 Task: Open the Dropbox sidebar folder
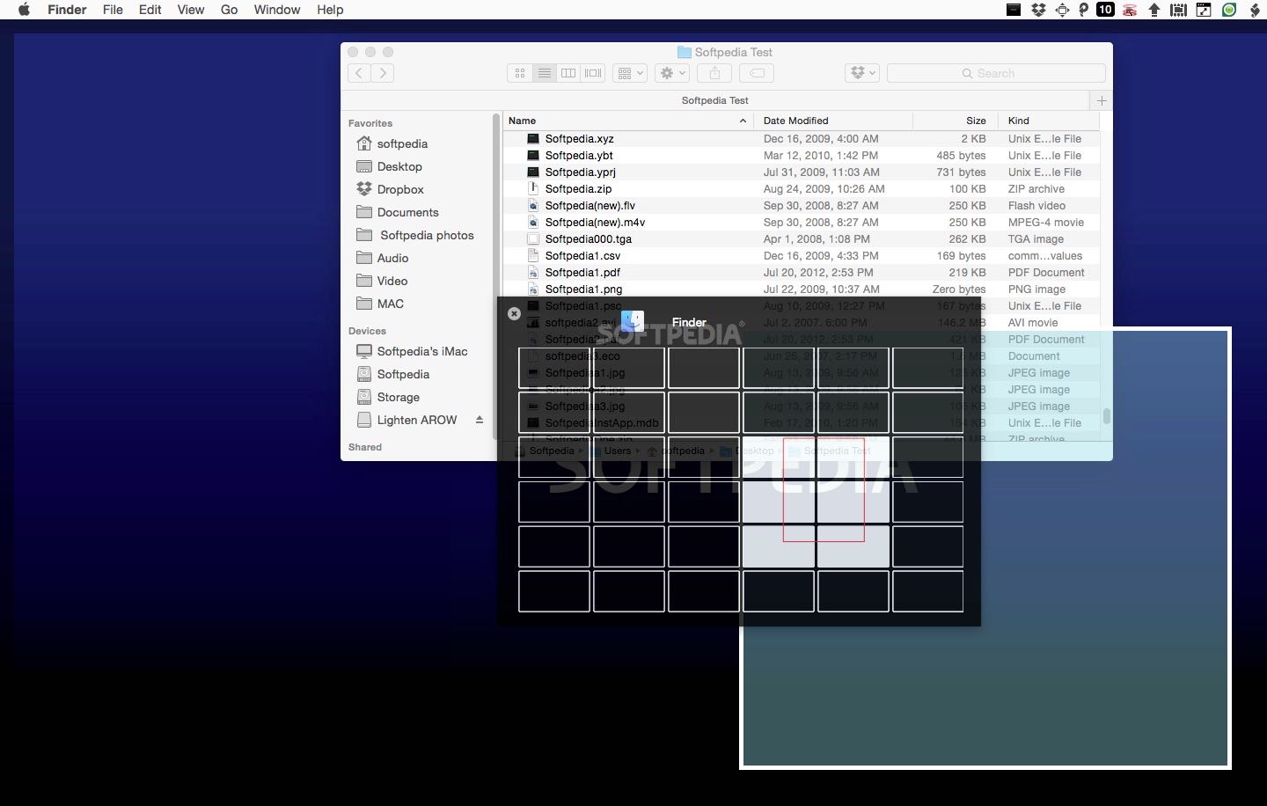click(399, 189)
